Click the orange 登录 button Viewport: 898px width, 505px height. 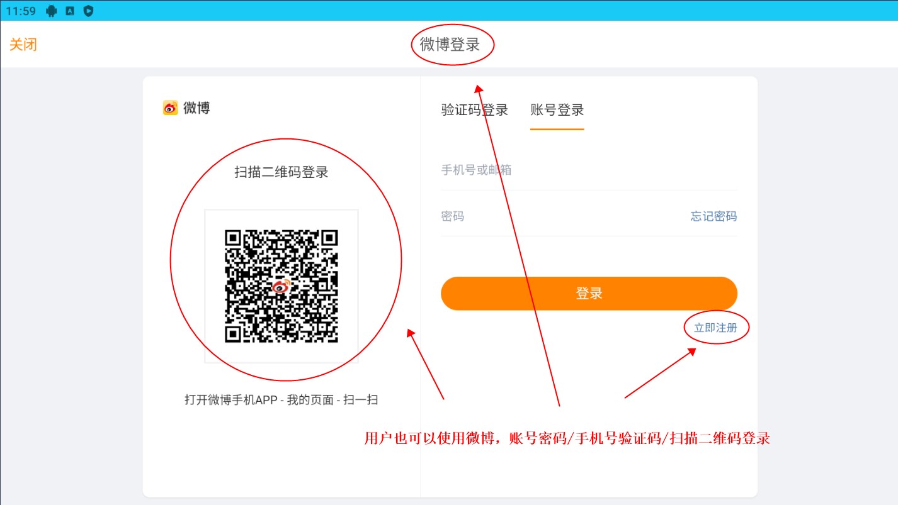click(x=589, y=294)
